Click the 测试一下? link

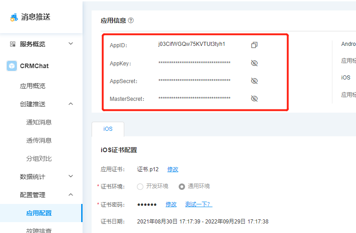(199, 204)
